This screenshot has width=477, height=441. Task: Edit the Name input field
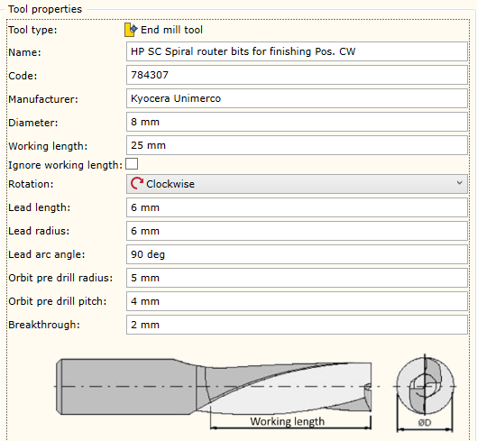pos(297,51)
